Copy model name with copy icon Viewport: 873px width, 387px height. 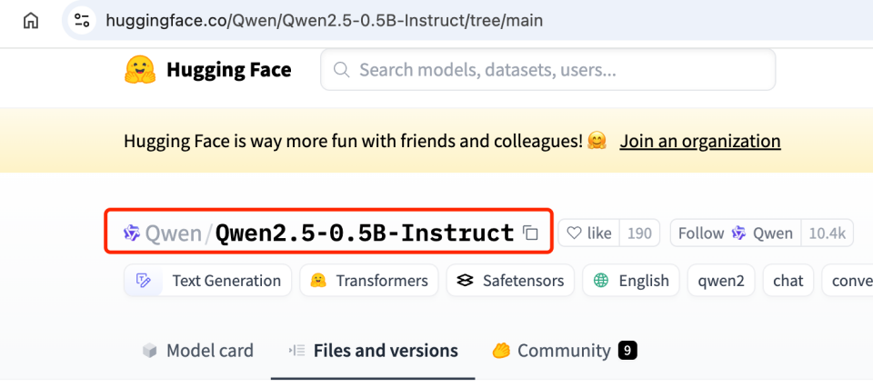(531, 233)
